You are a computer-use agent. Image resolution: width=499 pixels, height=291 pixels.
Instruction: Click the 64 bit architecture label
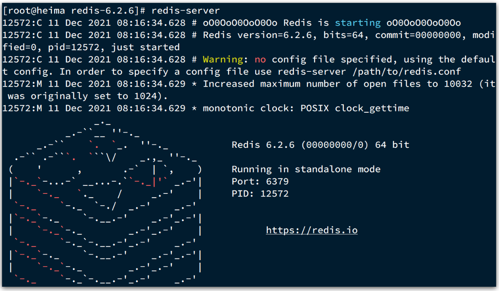[x=392, y=144]
